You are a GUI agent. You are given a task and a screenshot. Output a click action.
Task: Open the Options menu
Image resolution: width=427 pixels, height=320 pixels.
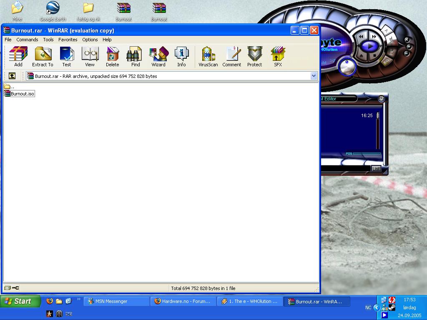[x=90, y=40]
